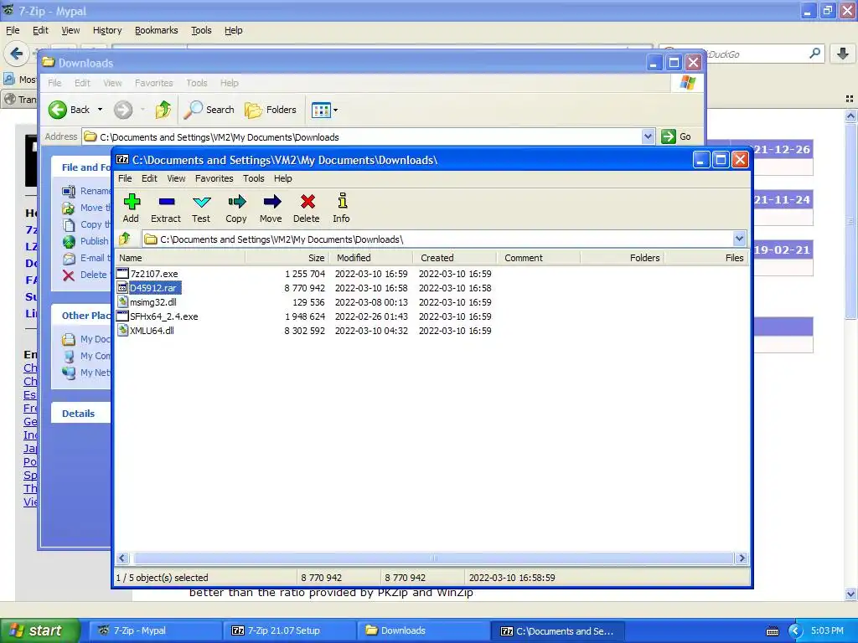Click Search in Downloads window toolbar
This screenshot has height=643, width=858.
coord(209,110)
